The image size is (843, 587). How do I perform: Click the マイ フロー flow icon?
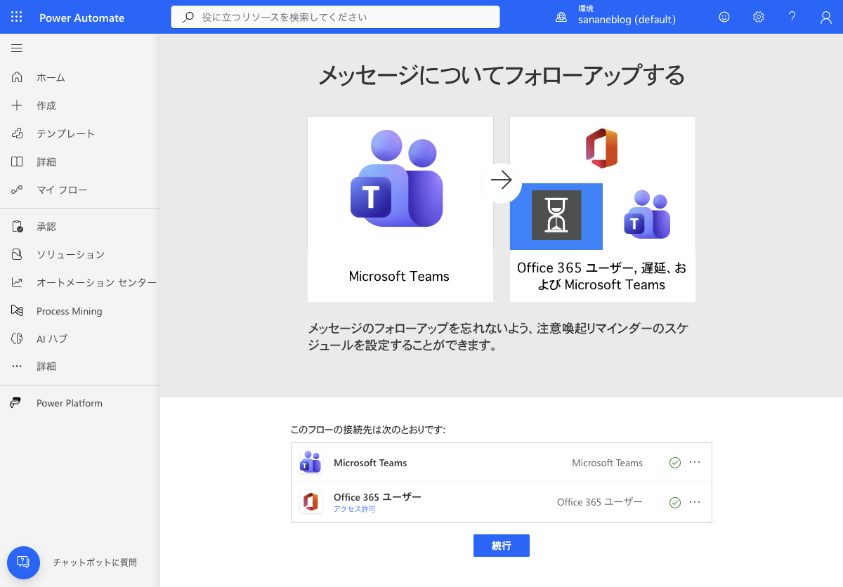point(17,190)
